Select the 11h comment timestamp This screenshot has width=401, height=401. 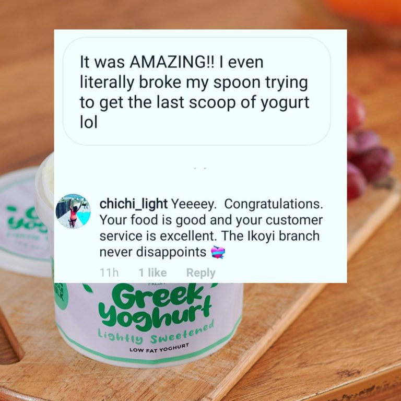(x=109, y=273)
